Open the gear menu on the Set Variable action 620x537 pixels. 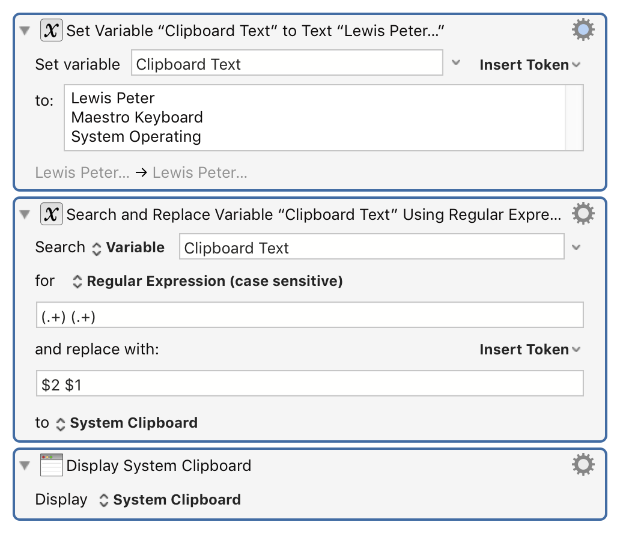[582, 28]
